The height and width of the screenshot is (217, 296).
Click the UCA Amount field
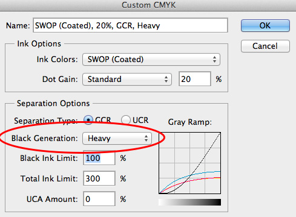(99, 199)
